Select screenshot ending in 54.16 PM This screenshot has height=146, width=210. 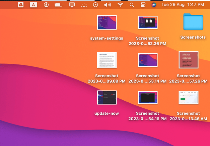(x=147, y=98)
